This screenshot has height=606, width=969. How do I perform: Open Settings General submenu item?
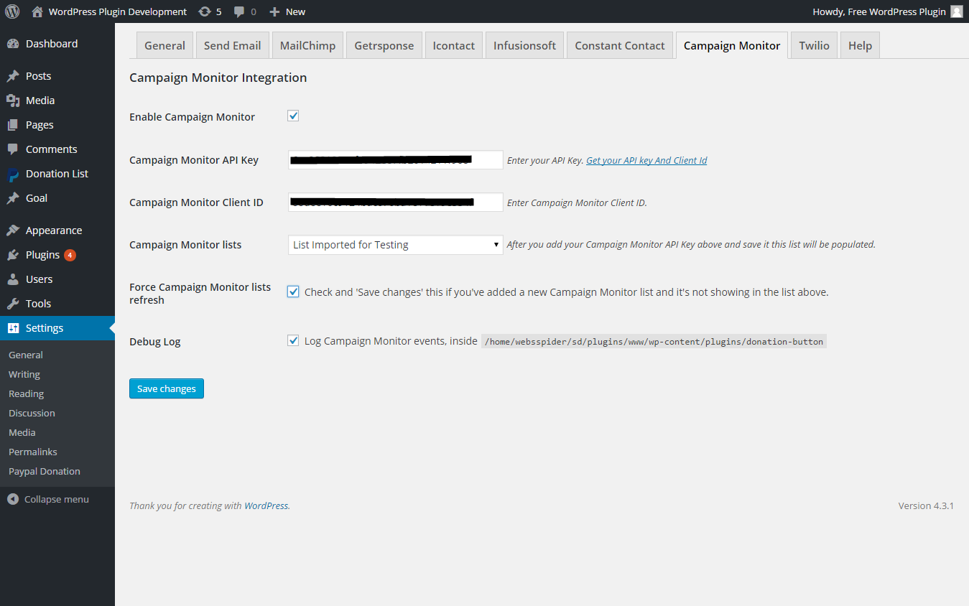[x=26, y=355]
